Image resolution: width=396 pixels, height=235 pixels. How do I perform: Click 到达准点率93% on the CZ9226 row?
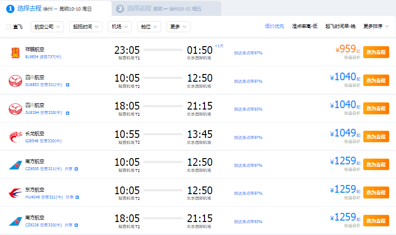(x=248, y=222)
